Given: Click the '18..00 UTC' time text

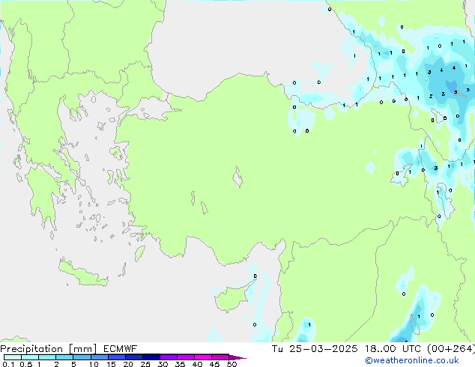Looking at the screenshot, I should point(393,349).
